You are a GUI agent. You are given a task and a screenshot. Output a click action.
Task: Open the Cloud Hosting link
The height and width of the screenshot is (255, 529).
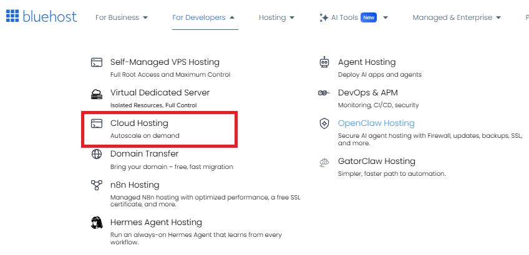[139, 123]
